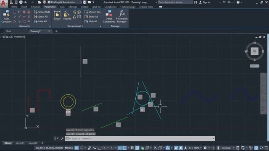The width and height of the screenshot is (269, 151).
Task: Select the Equal geometric constraint
Action: pyautogui.click(x=29, y=21)
